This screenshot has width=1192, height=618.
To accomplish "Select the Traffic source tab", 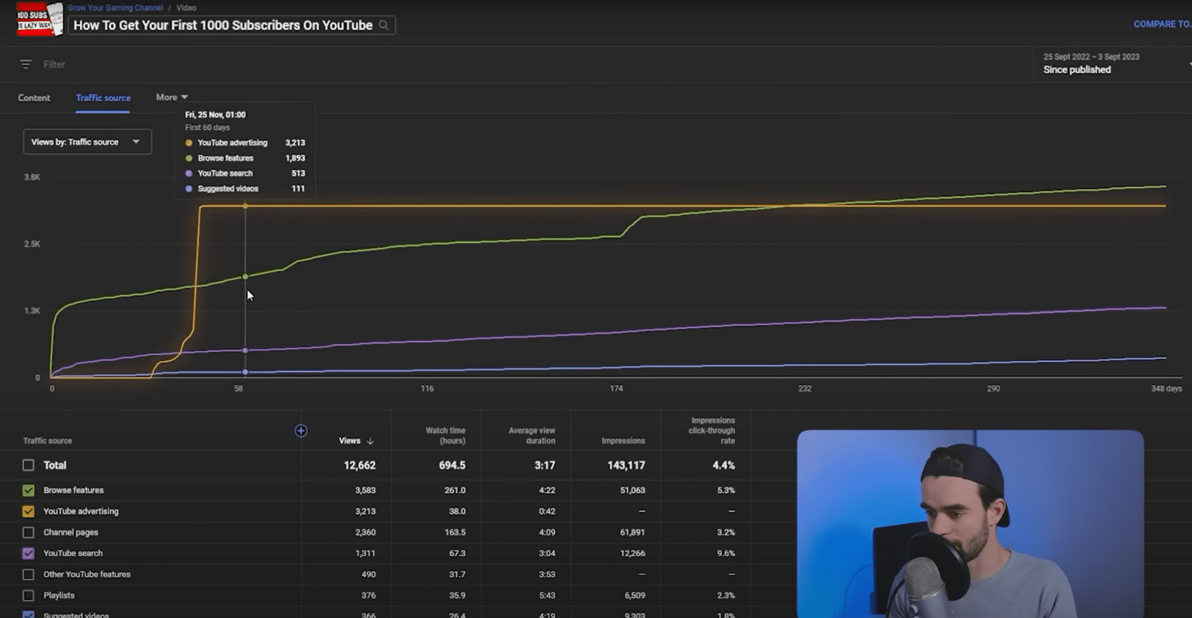I will click(x=103, y=98).
